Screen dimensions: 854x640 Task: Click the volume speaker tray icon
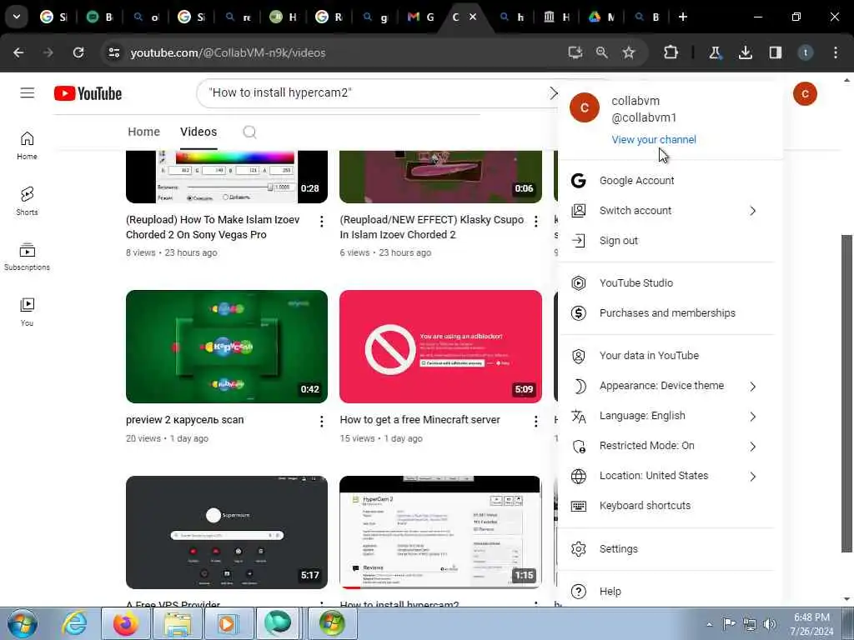pos(770,624)
